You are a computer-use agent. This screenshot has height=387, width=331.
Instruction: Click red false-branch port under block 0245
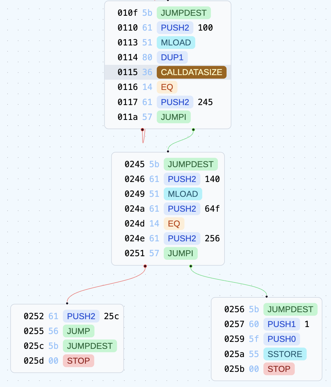pos(145,266)
